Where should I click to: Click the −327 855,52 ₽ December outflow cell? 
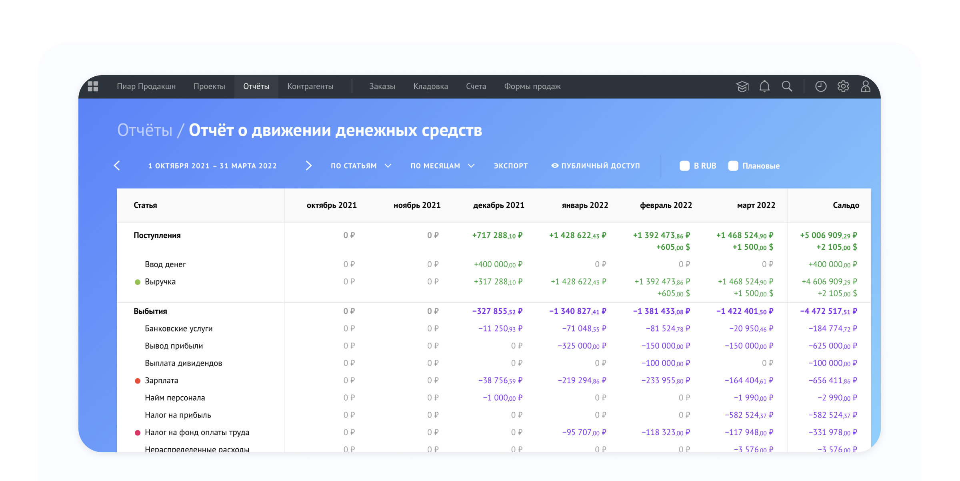497,312
